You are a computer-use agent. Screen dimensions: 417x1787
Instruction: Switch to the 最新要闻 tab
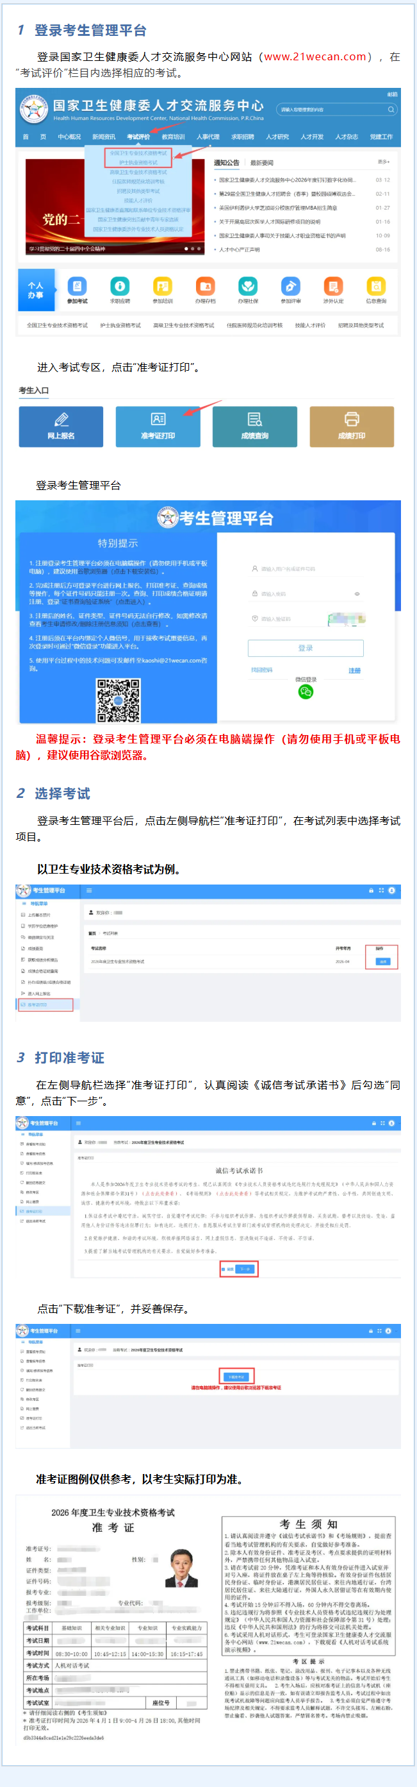[x=262, y=162]
